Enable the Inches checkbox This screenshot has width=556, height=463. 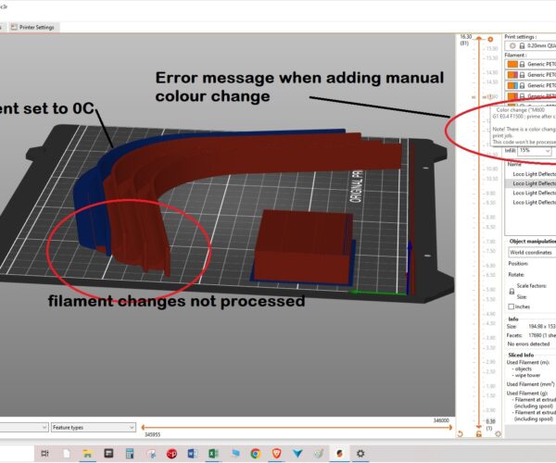pos(511,307)
